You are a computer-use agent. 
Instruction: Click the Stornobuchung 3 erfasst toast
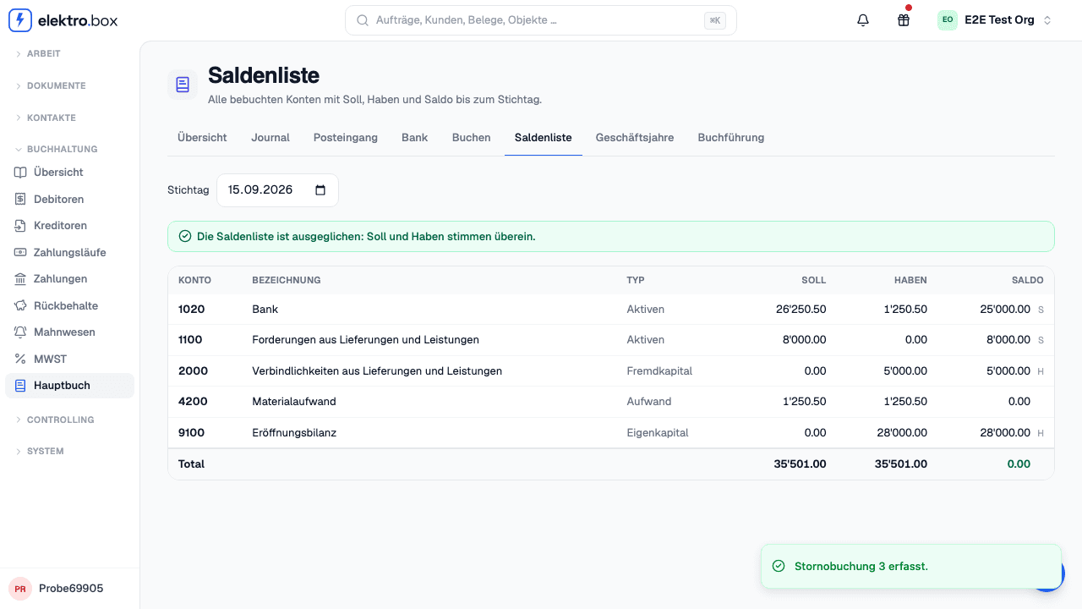pos(911,567)
